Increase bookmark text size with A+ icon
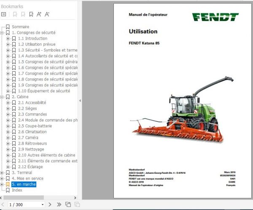The image size is (253, 210). point(39,14)
